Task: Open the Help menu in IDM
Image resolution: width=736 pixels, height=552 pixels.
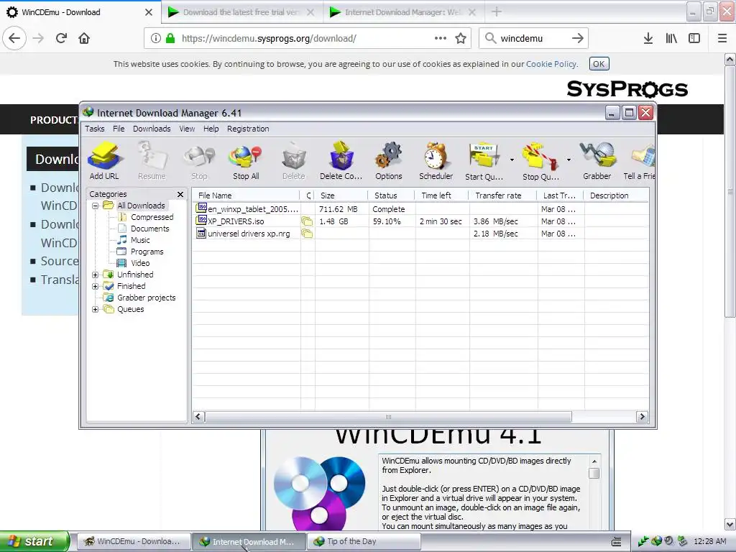Action: [211, 129]
